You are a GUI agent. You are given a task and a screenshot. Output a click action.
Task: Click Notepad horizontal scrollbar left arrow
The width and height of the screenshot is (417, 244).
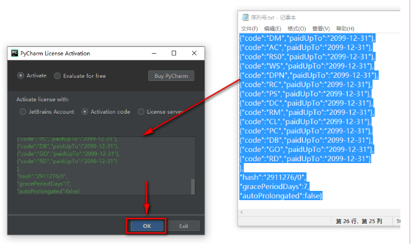coord(242,212)
